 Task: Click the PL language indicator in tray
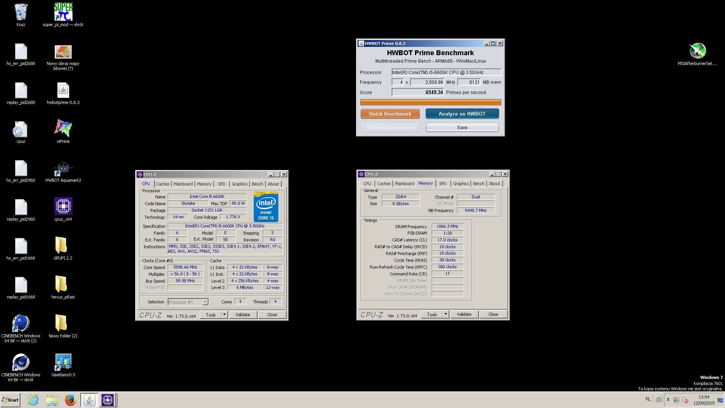click(648, 399)
